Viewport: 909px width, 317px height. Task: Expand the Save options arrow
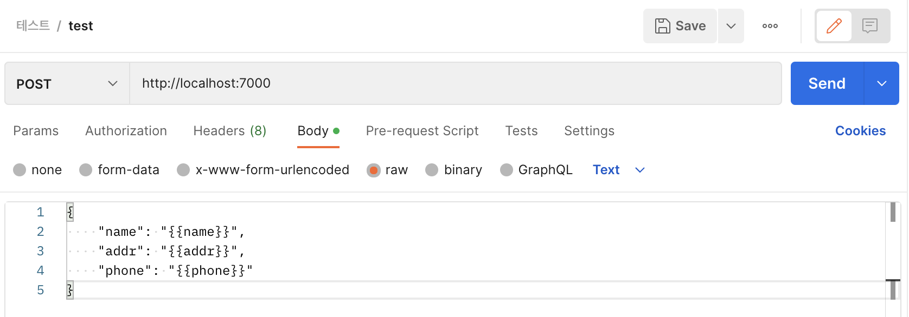(731, 26)
